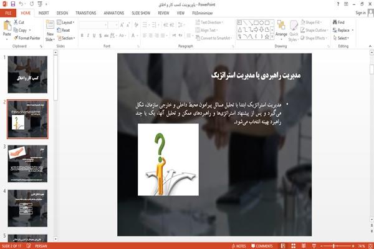Switch to the SLIDE SHOW tab
374x249 pixels.
pyautogui.click(x=141, y=13)
